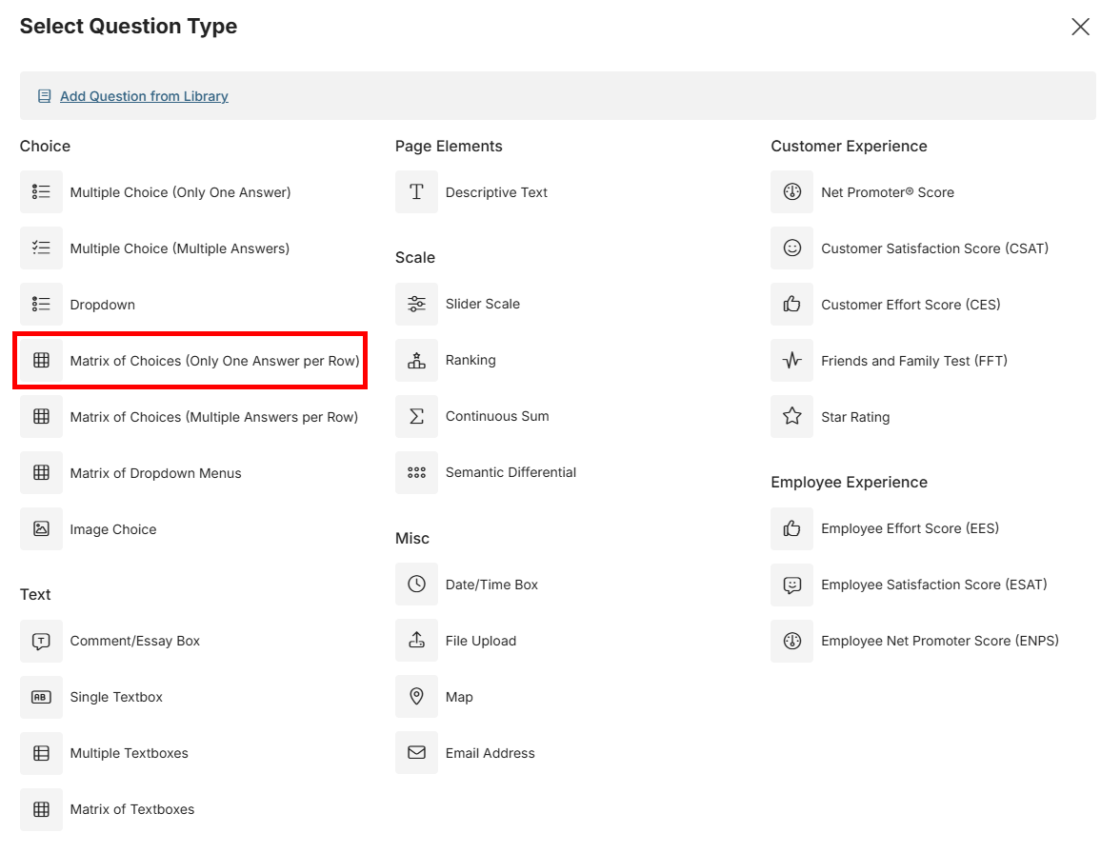Click the Employee Effort Score thumbs-up icon
This screenshot has width=1101, height=853.
792,528
